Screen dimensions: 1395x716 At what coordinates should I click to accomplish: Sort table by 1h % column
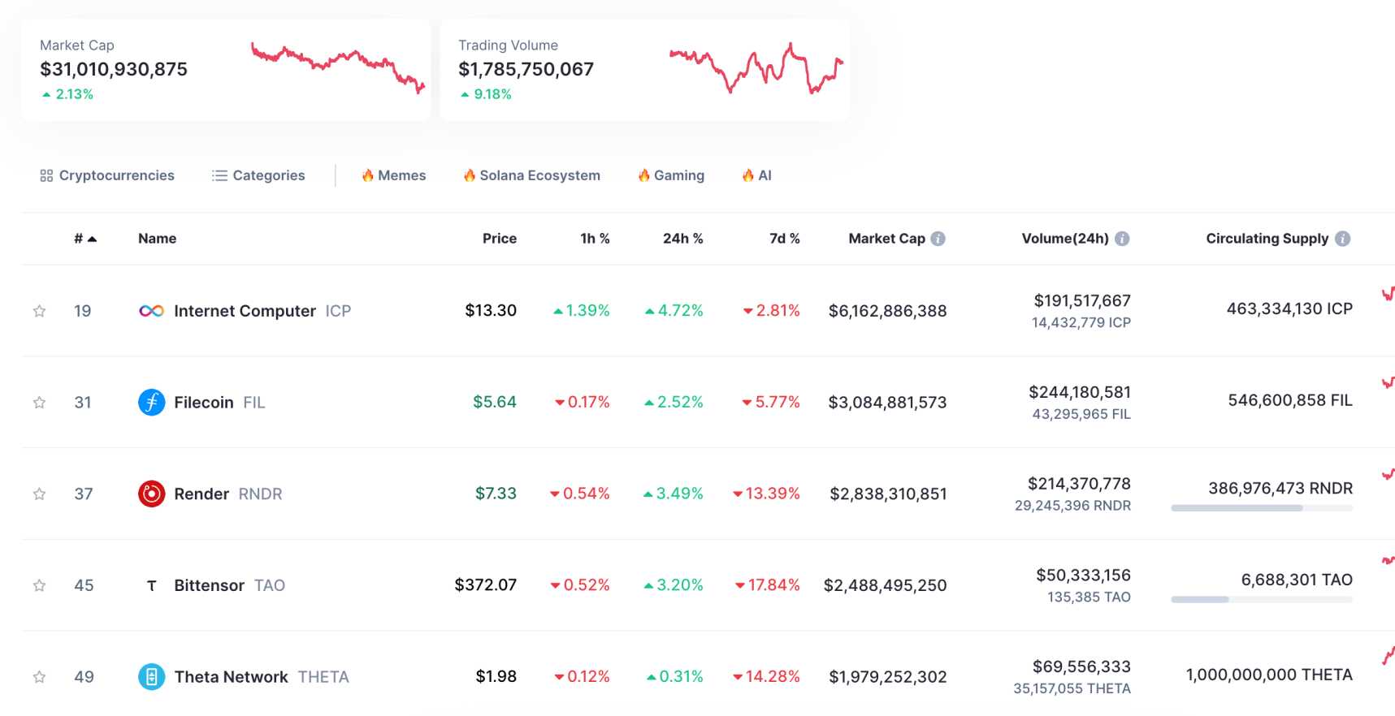click(595, 239)
